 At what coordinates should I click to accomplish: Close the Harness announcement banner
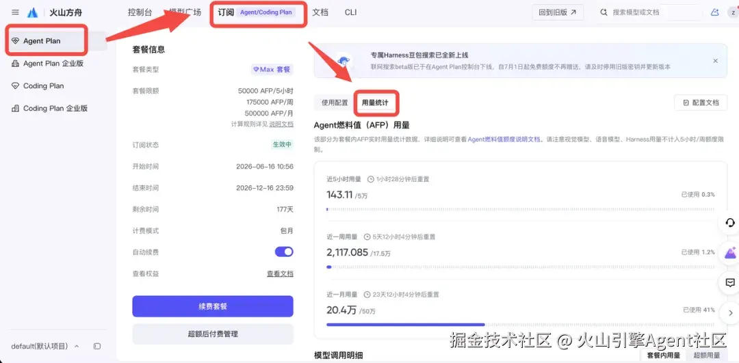point(716,61)
